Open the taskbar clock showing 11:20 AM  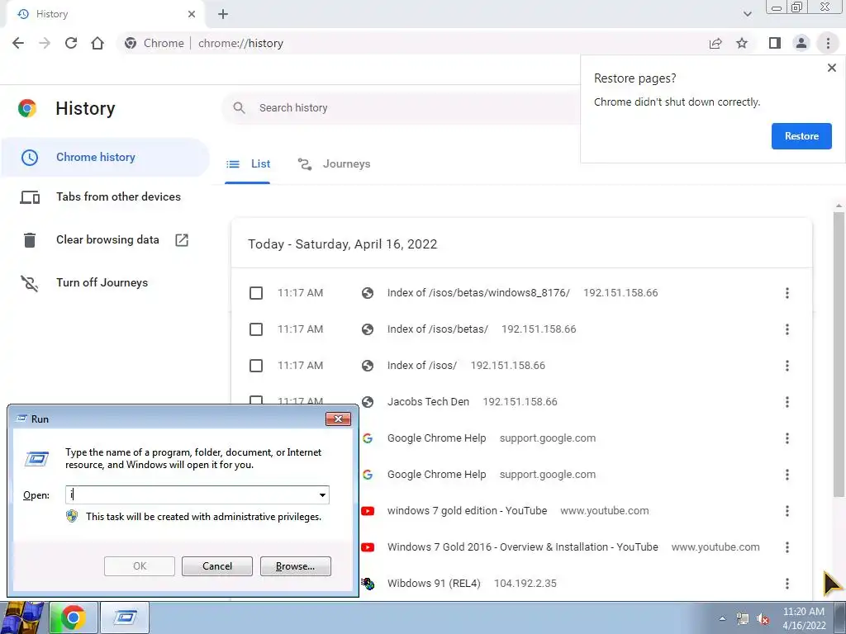coord(803,618)
